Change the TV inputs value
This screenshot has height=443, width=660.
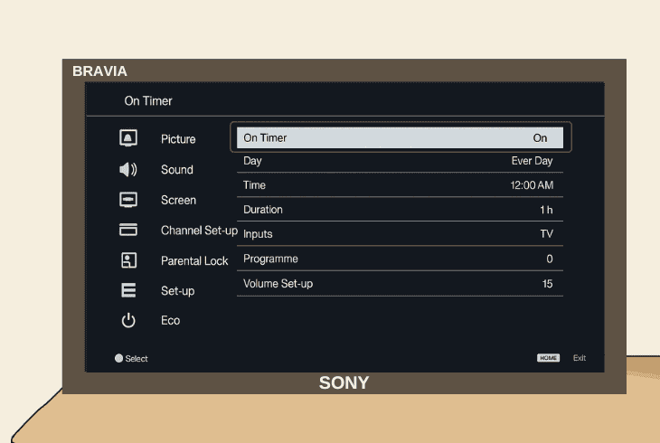point(547,234)
